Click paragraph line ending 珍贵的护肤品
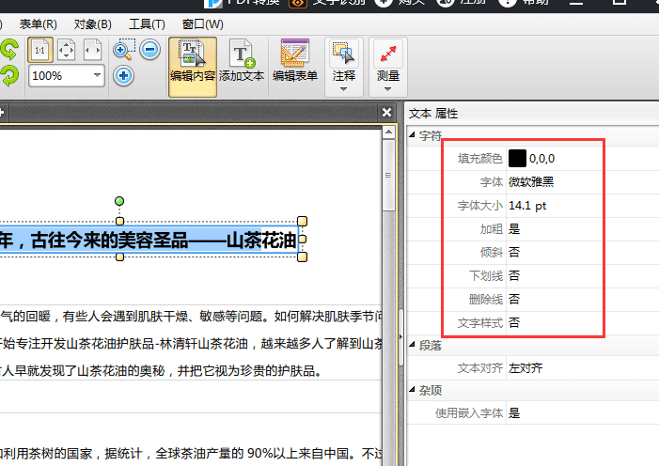The height and width of the screenshot is (466, 659). [162, 371]
